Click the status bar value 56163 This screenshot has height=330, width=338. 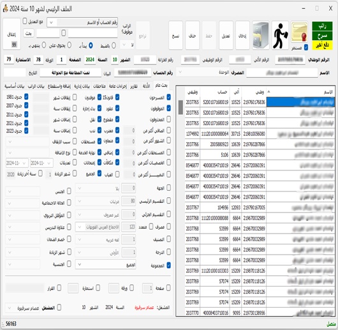coord(11,324)
